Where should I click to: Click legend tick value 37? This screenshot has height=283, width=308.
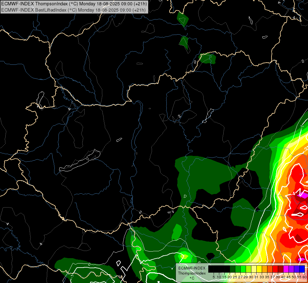272,277
